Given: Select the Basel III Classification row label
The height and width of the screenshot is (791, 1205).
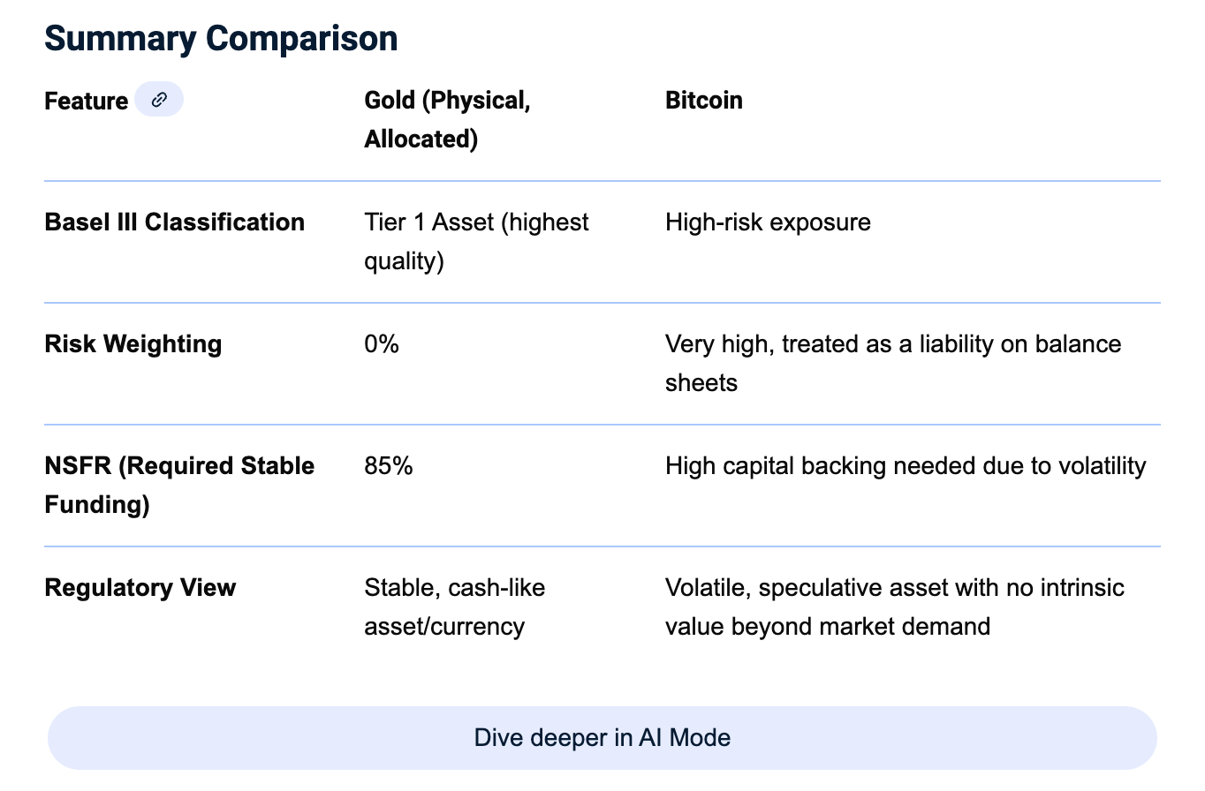Looking at the screenshot, I should pos(174,222).
